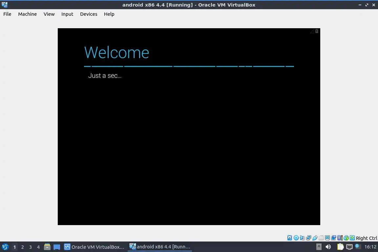Screen dimensions: 378x252
Task: Switch to workspace 4
Action: (x=38, y=247)
